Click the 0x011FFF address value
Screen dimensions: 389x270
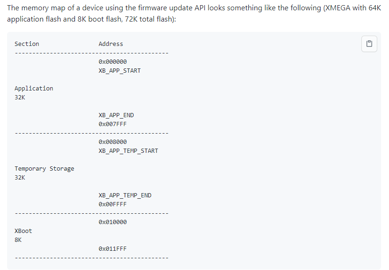(112, 249)
